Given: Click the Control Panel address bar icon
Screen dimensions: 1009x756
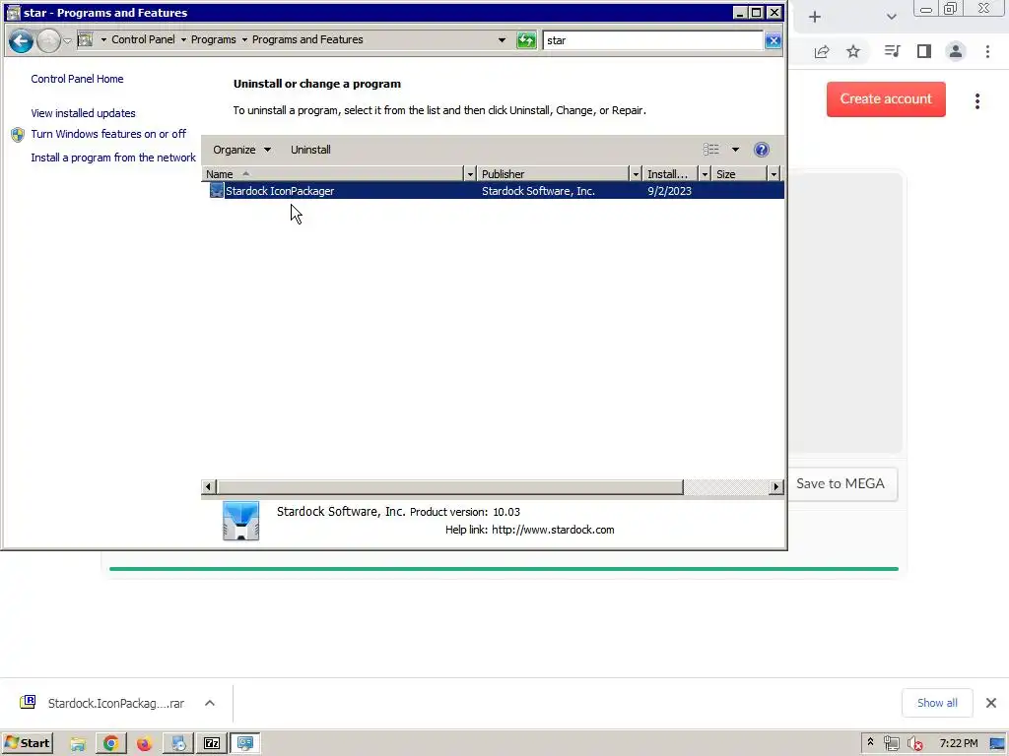Looking at the screenshot, I should 85,39.
